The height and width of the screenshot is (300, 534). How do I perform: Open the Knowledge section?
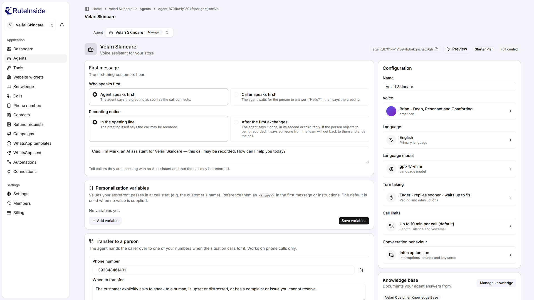click(36, 87)
